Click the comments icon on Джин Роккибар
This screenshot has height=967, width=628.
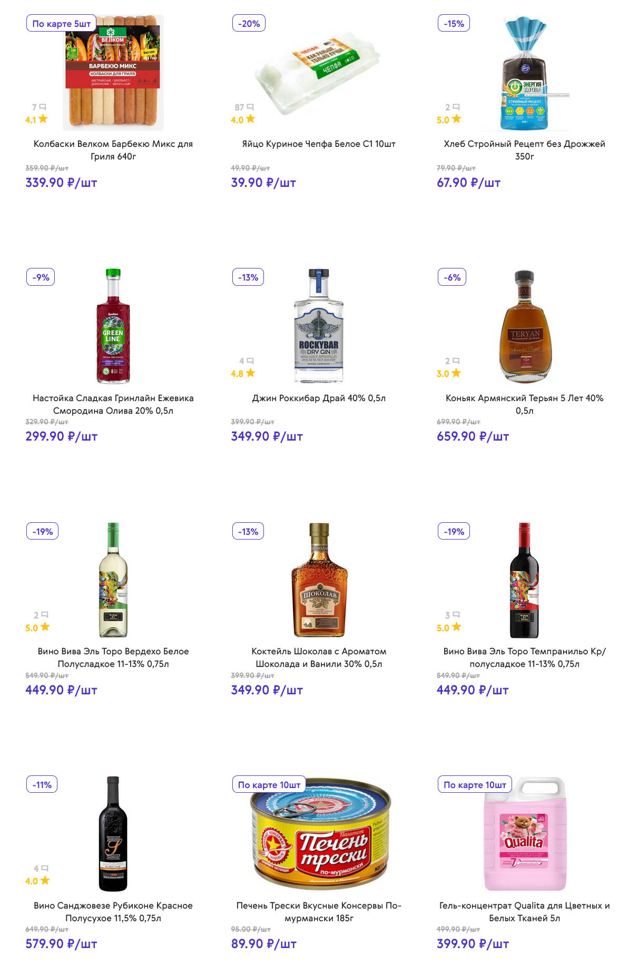click(x=250, y=361)
